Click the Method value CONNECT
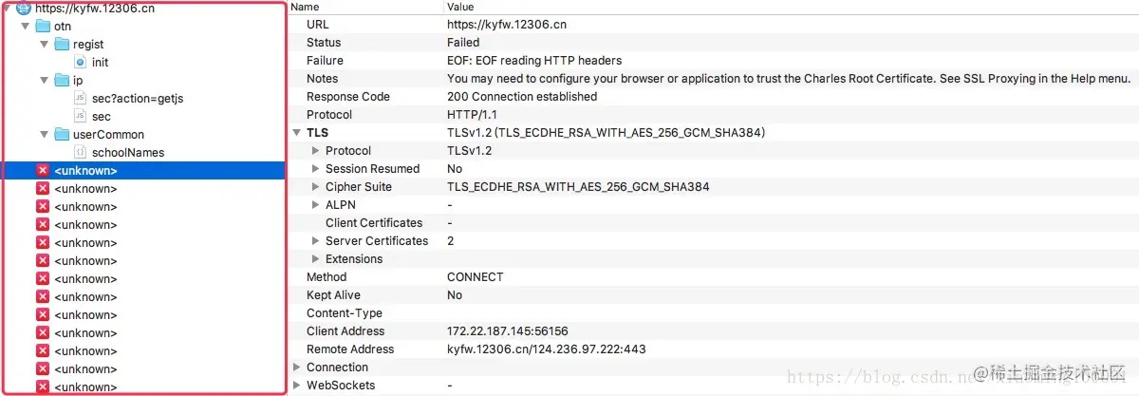This screenshot has width=1139, height=396. 476,277
